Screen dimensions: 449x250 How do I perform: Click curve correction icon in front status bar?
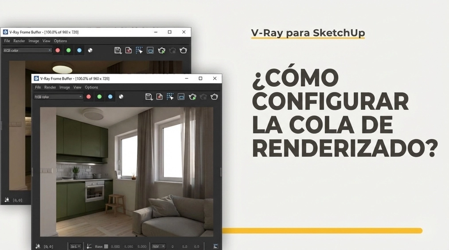90,246
